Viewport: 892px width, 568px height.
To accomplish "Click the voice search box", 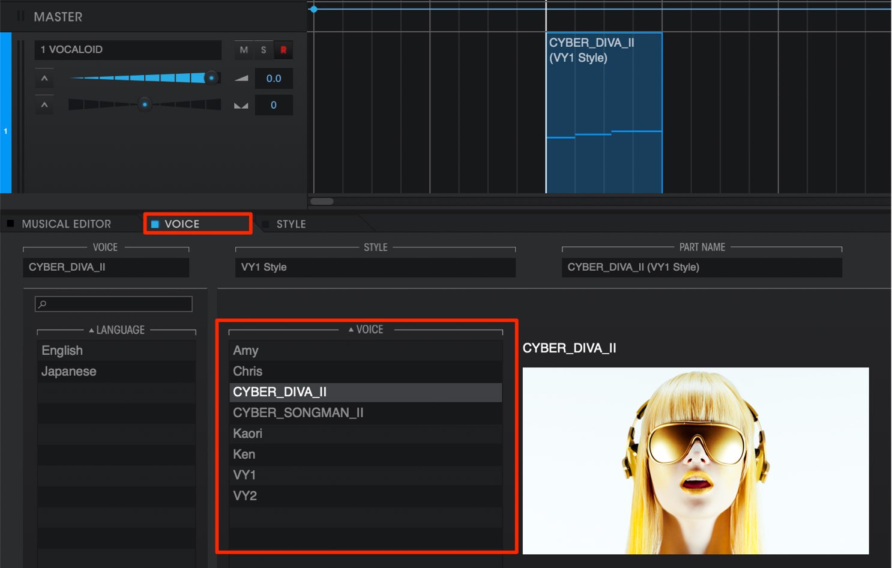I will (x=113, y=304).
